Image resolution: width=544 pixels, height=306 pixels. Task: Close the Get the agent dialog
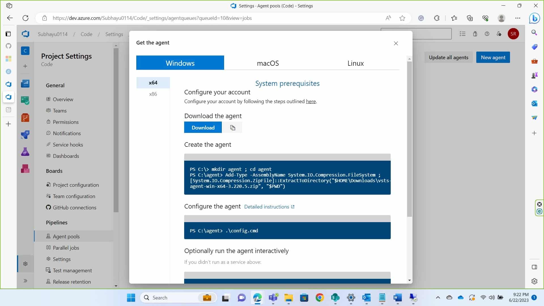click(x=396, y=43)
